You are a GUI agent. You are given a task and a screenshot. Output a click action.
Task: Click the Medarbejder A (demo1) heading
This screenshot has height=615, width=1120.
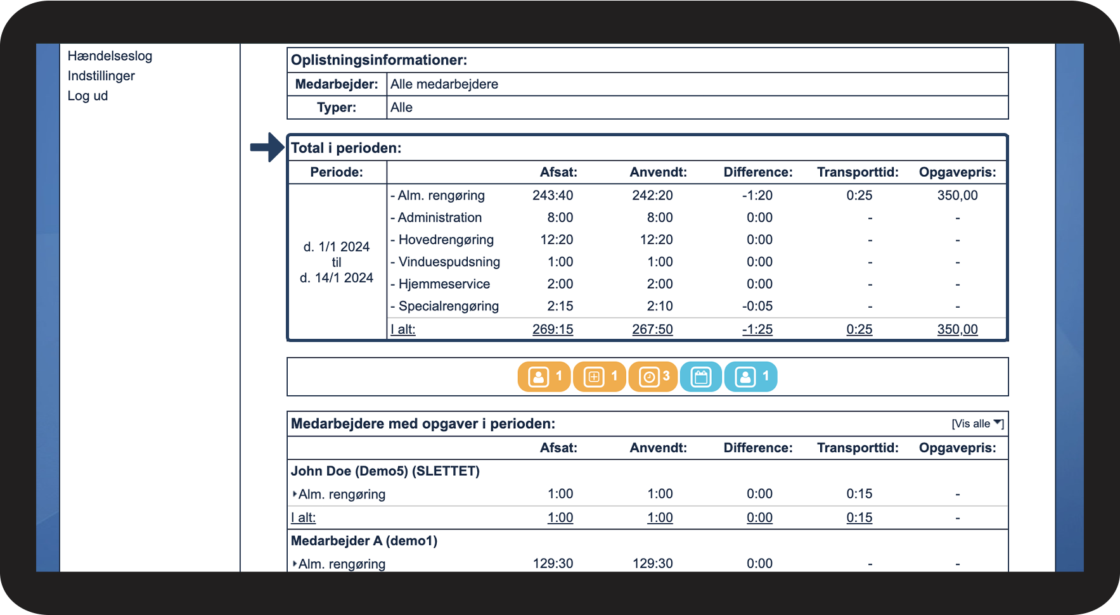(x=364, y=541)
